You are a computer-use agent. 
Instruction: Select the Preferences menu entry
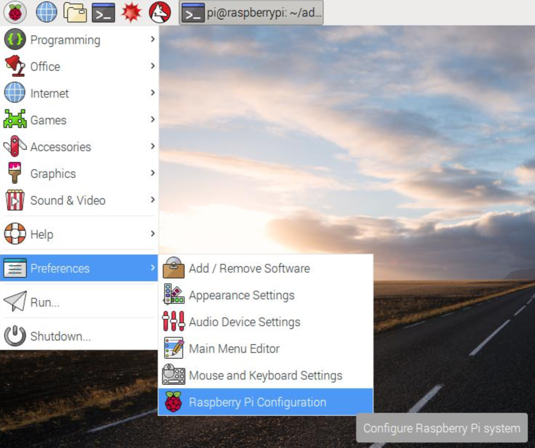tap(79, 268)
